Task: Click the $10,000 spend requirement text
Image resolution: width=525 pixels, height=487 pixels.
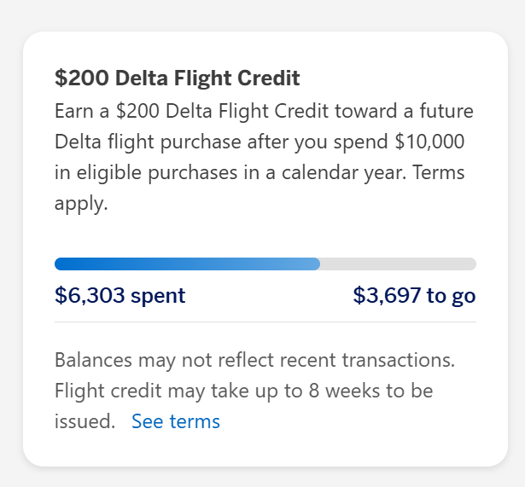Action: (429, 142)
